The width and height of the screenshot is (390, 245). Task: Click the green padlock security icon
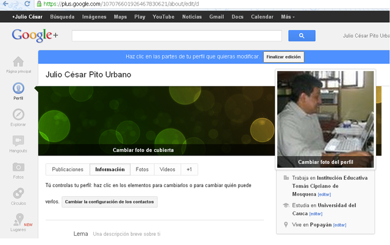(x=39, y=4)
